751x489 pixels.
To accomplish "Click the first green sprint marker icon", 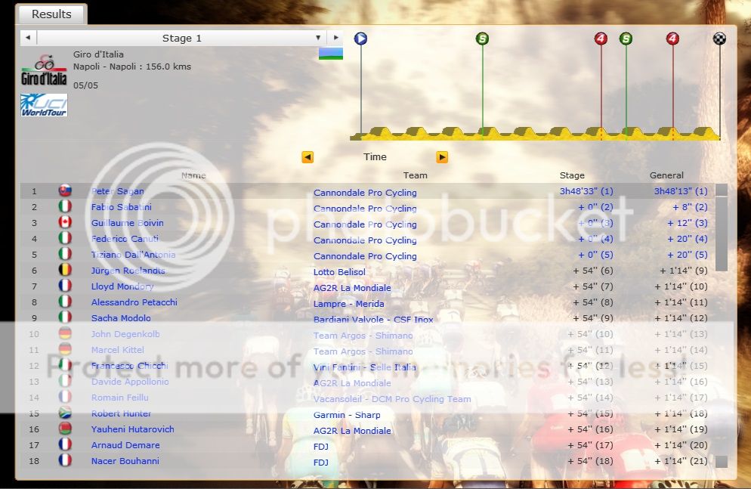I will 482,39.
